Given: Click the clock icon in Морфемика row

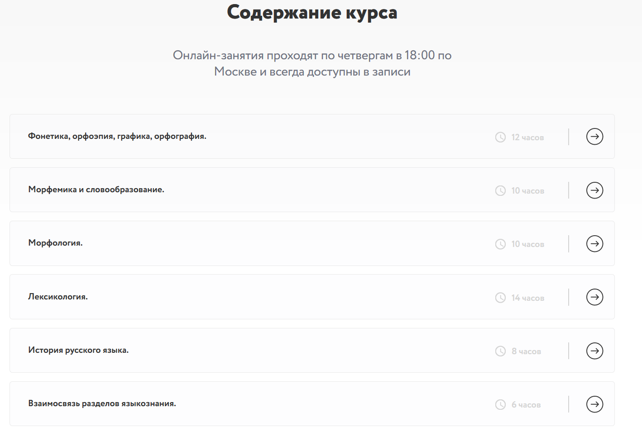Looking at the screenshot, I should [500, 190].
